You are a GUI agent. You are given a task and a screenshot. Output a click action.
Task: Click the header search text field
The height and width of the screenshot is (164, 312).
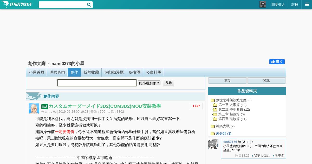pos(63,5)
